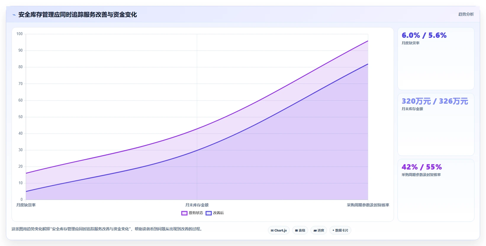Click the 原有状态 legend label
The height and width of the screenshot is (246, 486).
(x=196, y=213)
